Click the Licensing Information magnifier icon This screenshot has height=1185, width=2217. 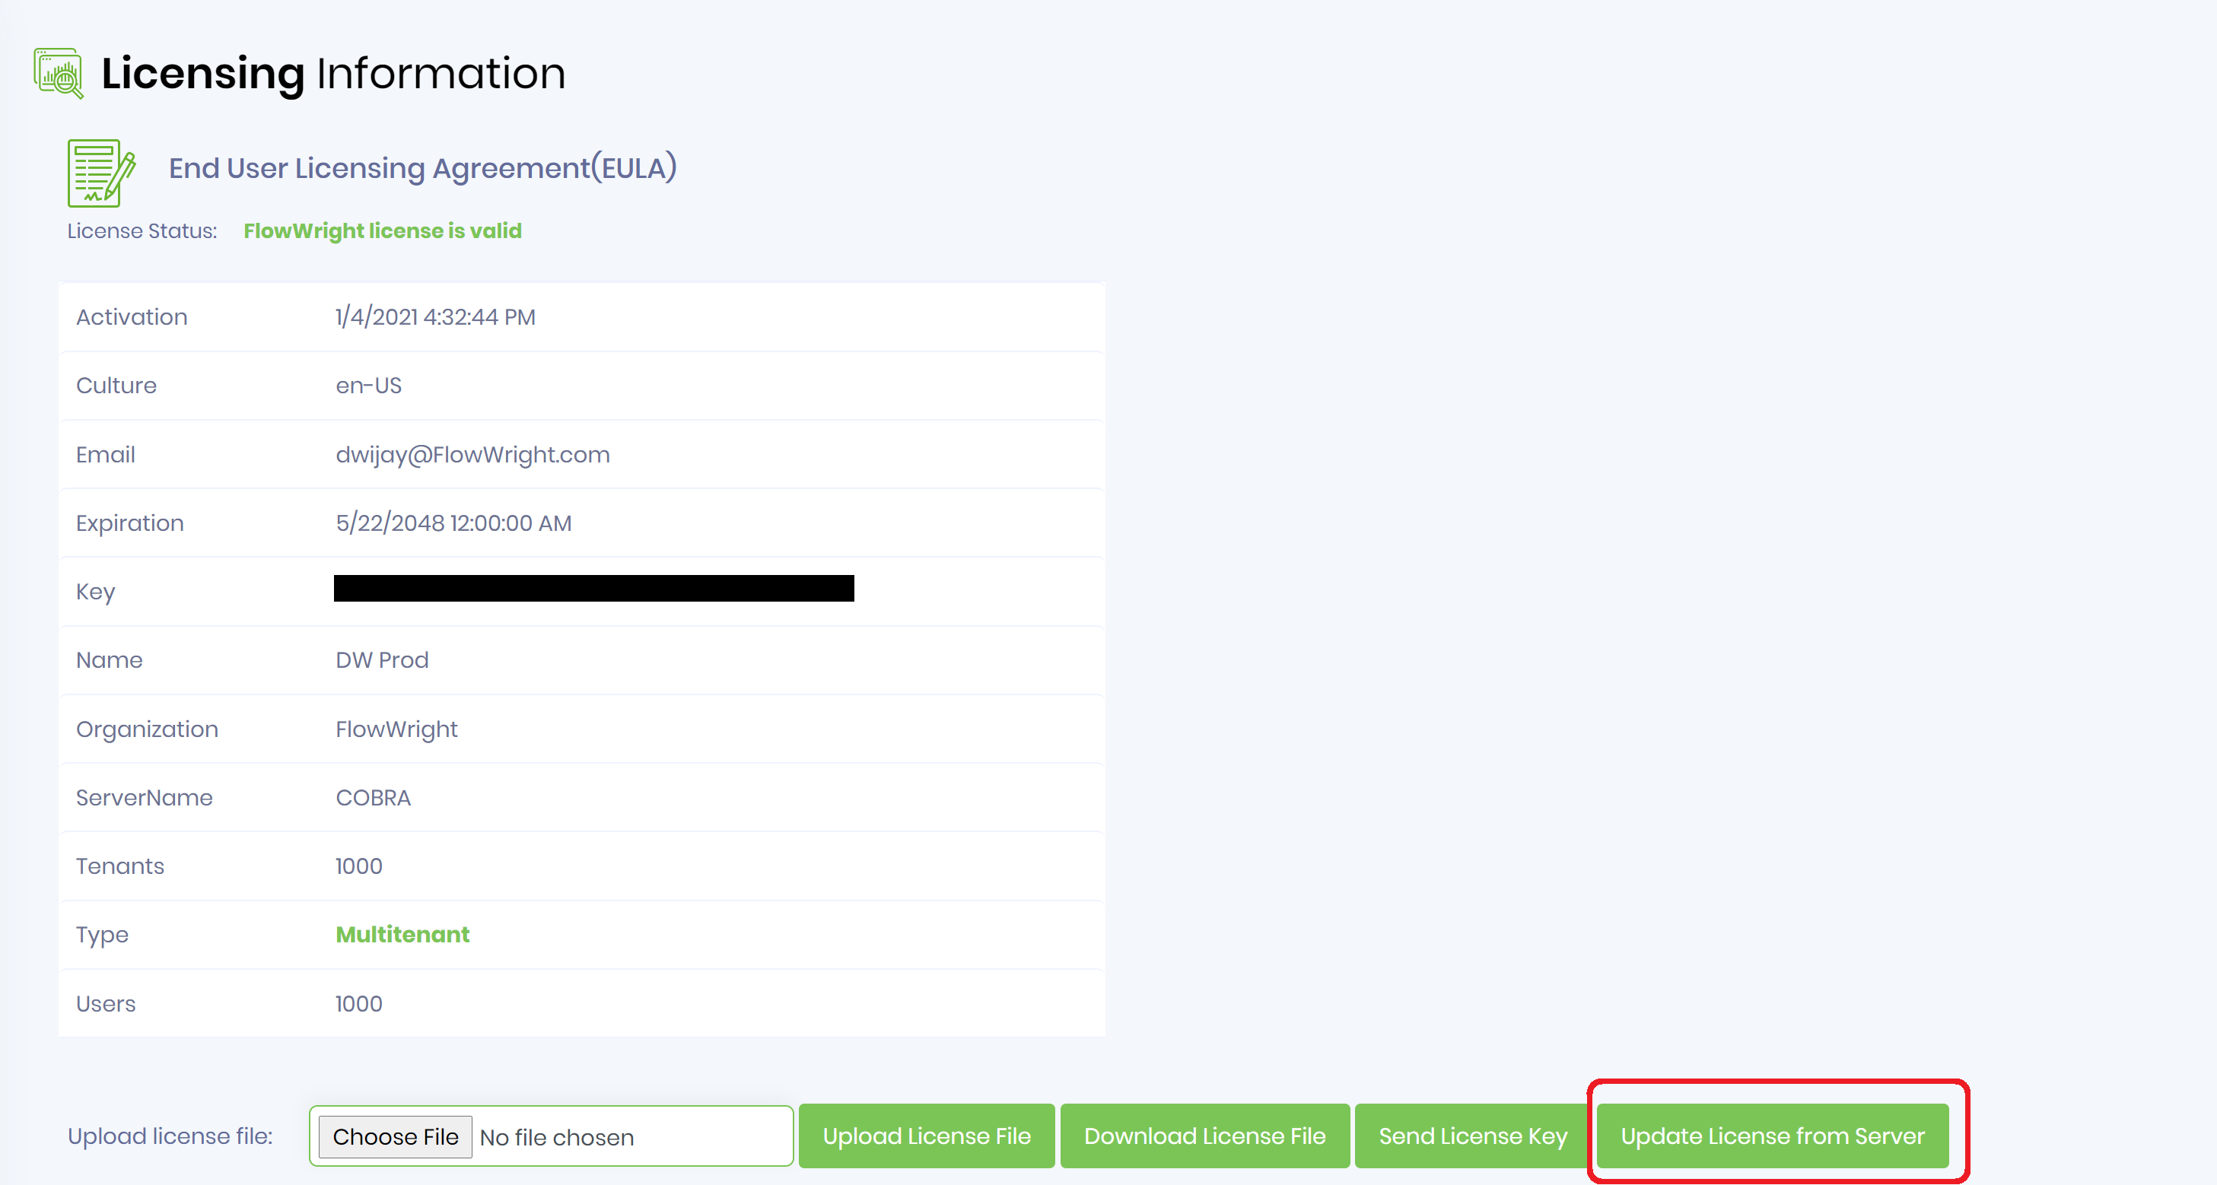58,72
